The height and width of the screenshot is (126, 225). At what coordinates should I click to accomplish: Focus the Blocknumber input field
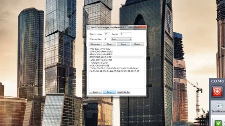107,34
